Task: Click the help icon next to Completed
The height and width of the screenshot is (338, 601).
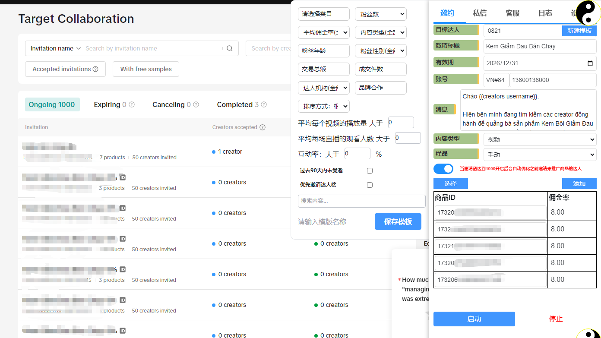Action: [264, 104]
